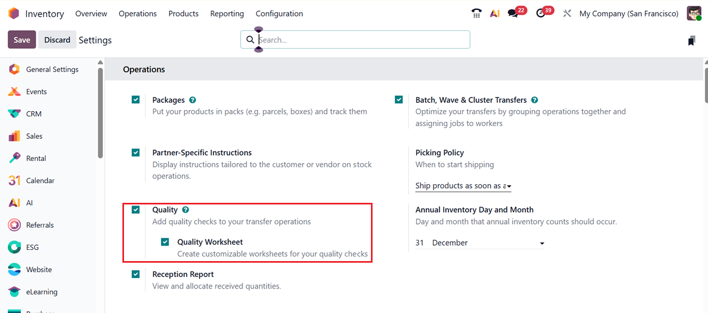
Task: Disable the Quality Worksheet checkbox
Action: click(165, 242)
